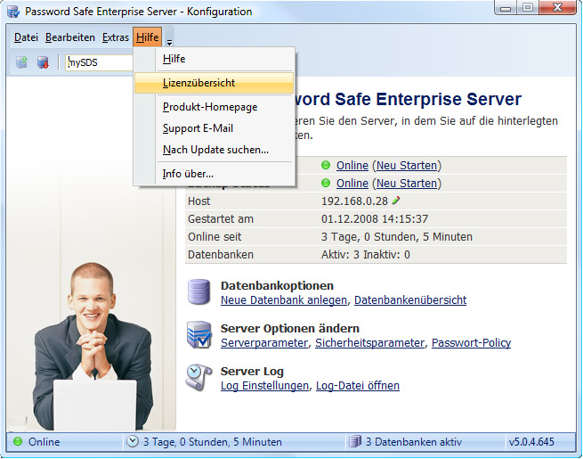Click the mySDS server name input field

point(99,62)
